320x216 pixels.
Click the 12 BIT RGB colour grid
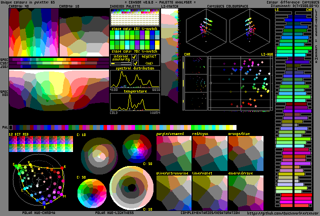tap(41, 145)
